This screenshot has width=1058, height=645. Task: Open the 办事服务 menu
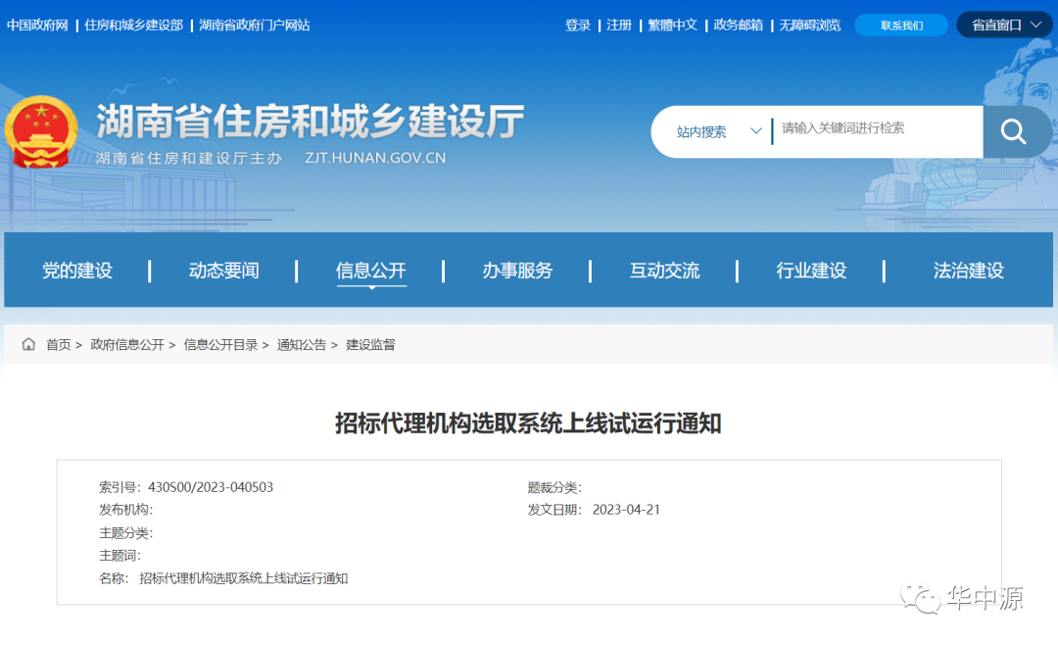click(517, 271)
